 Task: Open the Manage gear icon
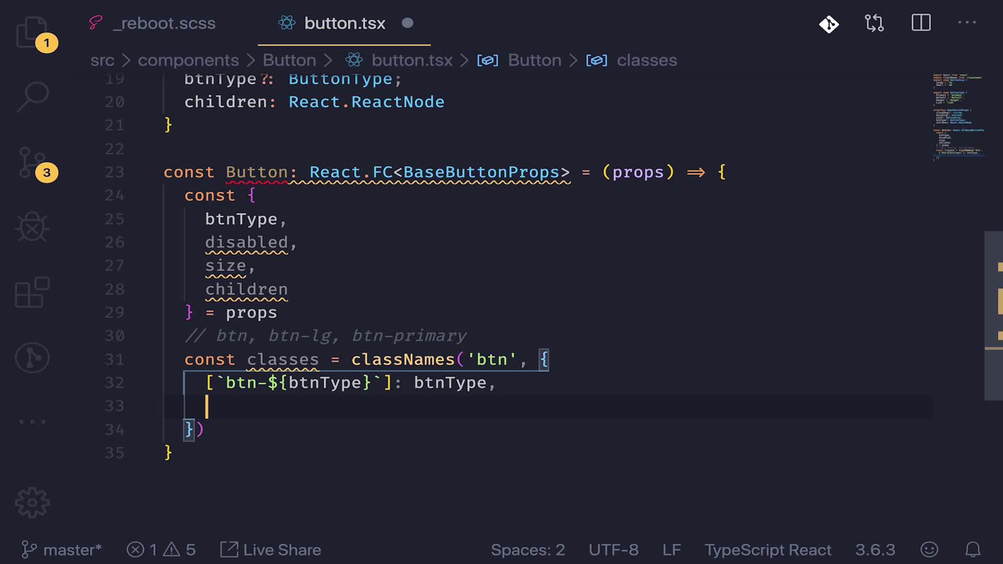click(x=32, y=502)
